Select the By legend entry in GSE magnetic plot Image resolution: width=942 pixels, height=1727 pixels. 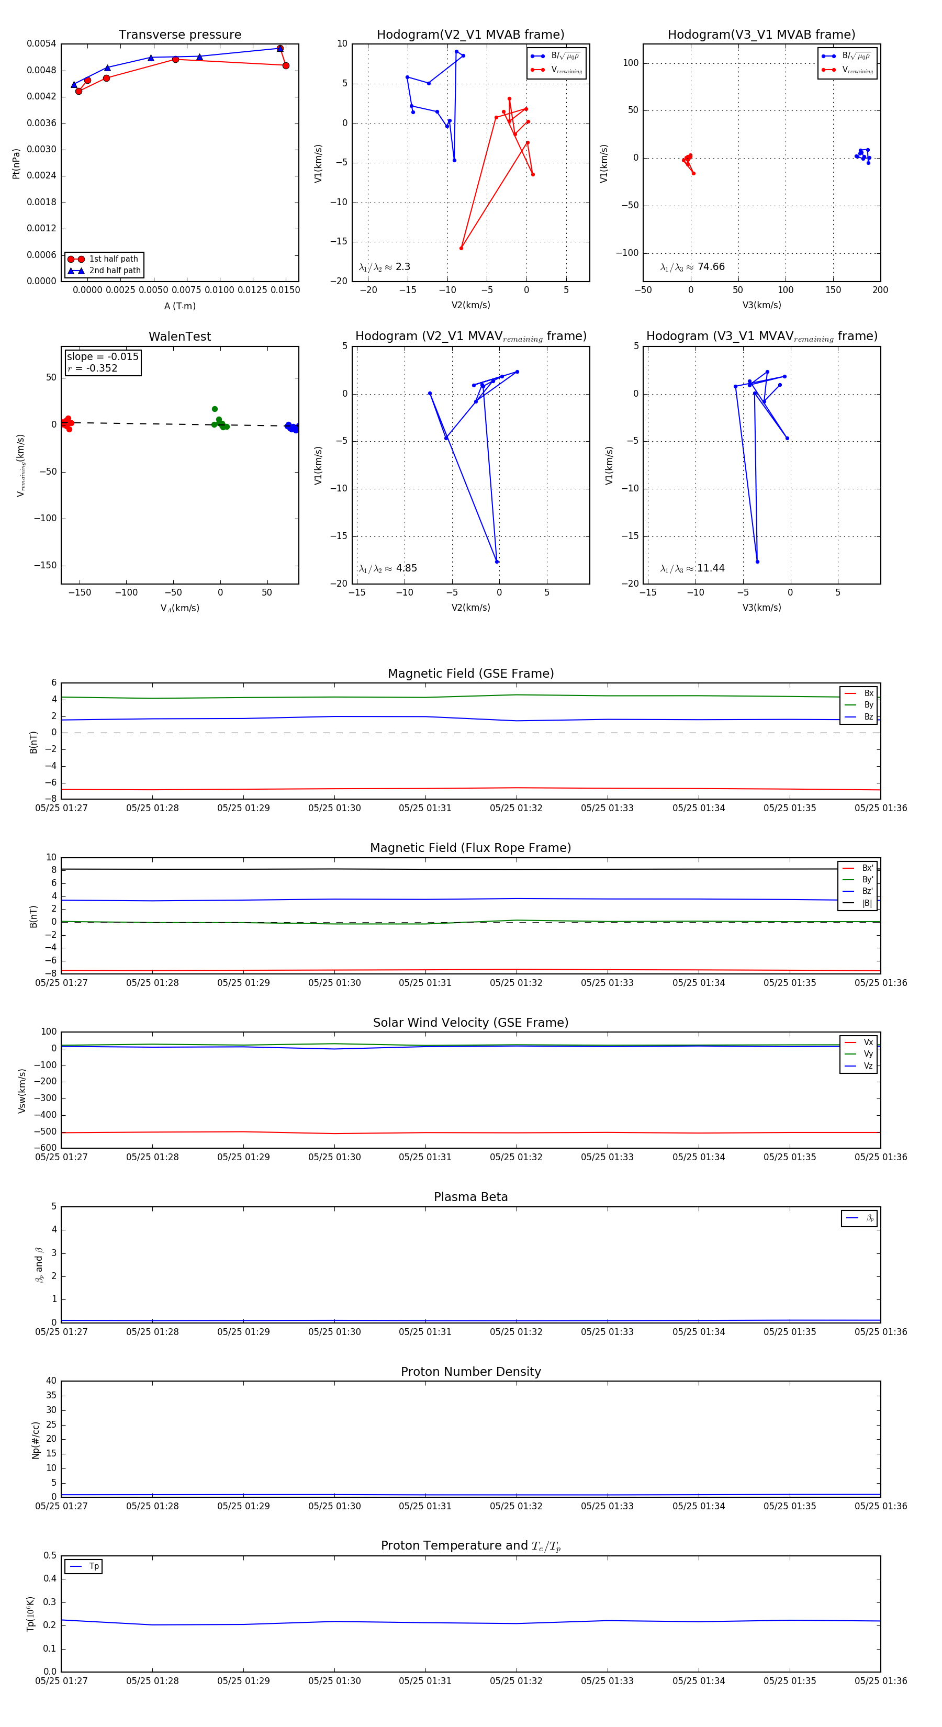pyautogui.click(x=859, y=704)
